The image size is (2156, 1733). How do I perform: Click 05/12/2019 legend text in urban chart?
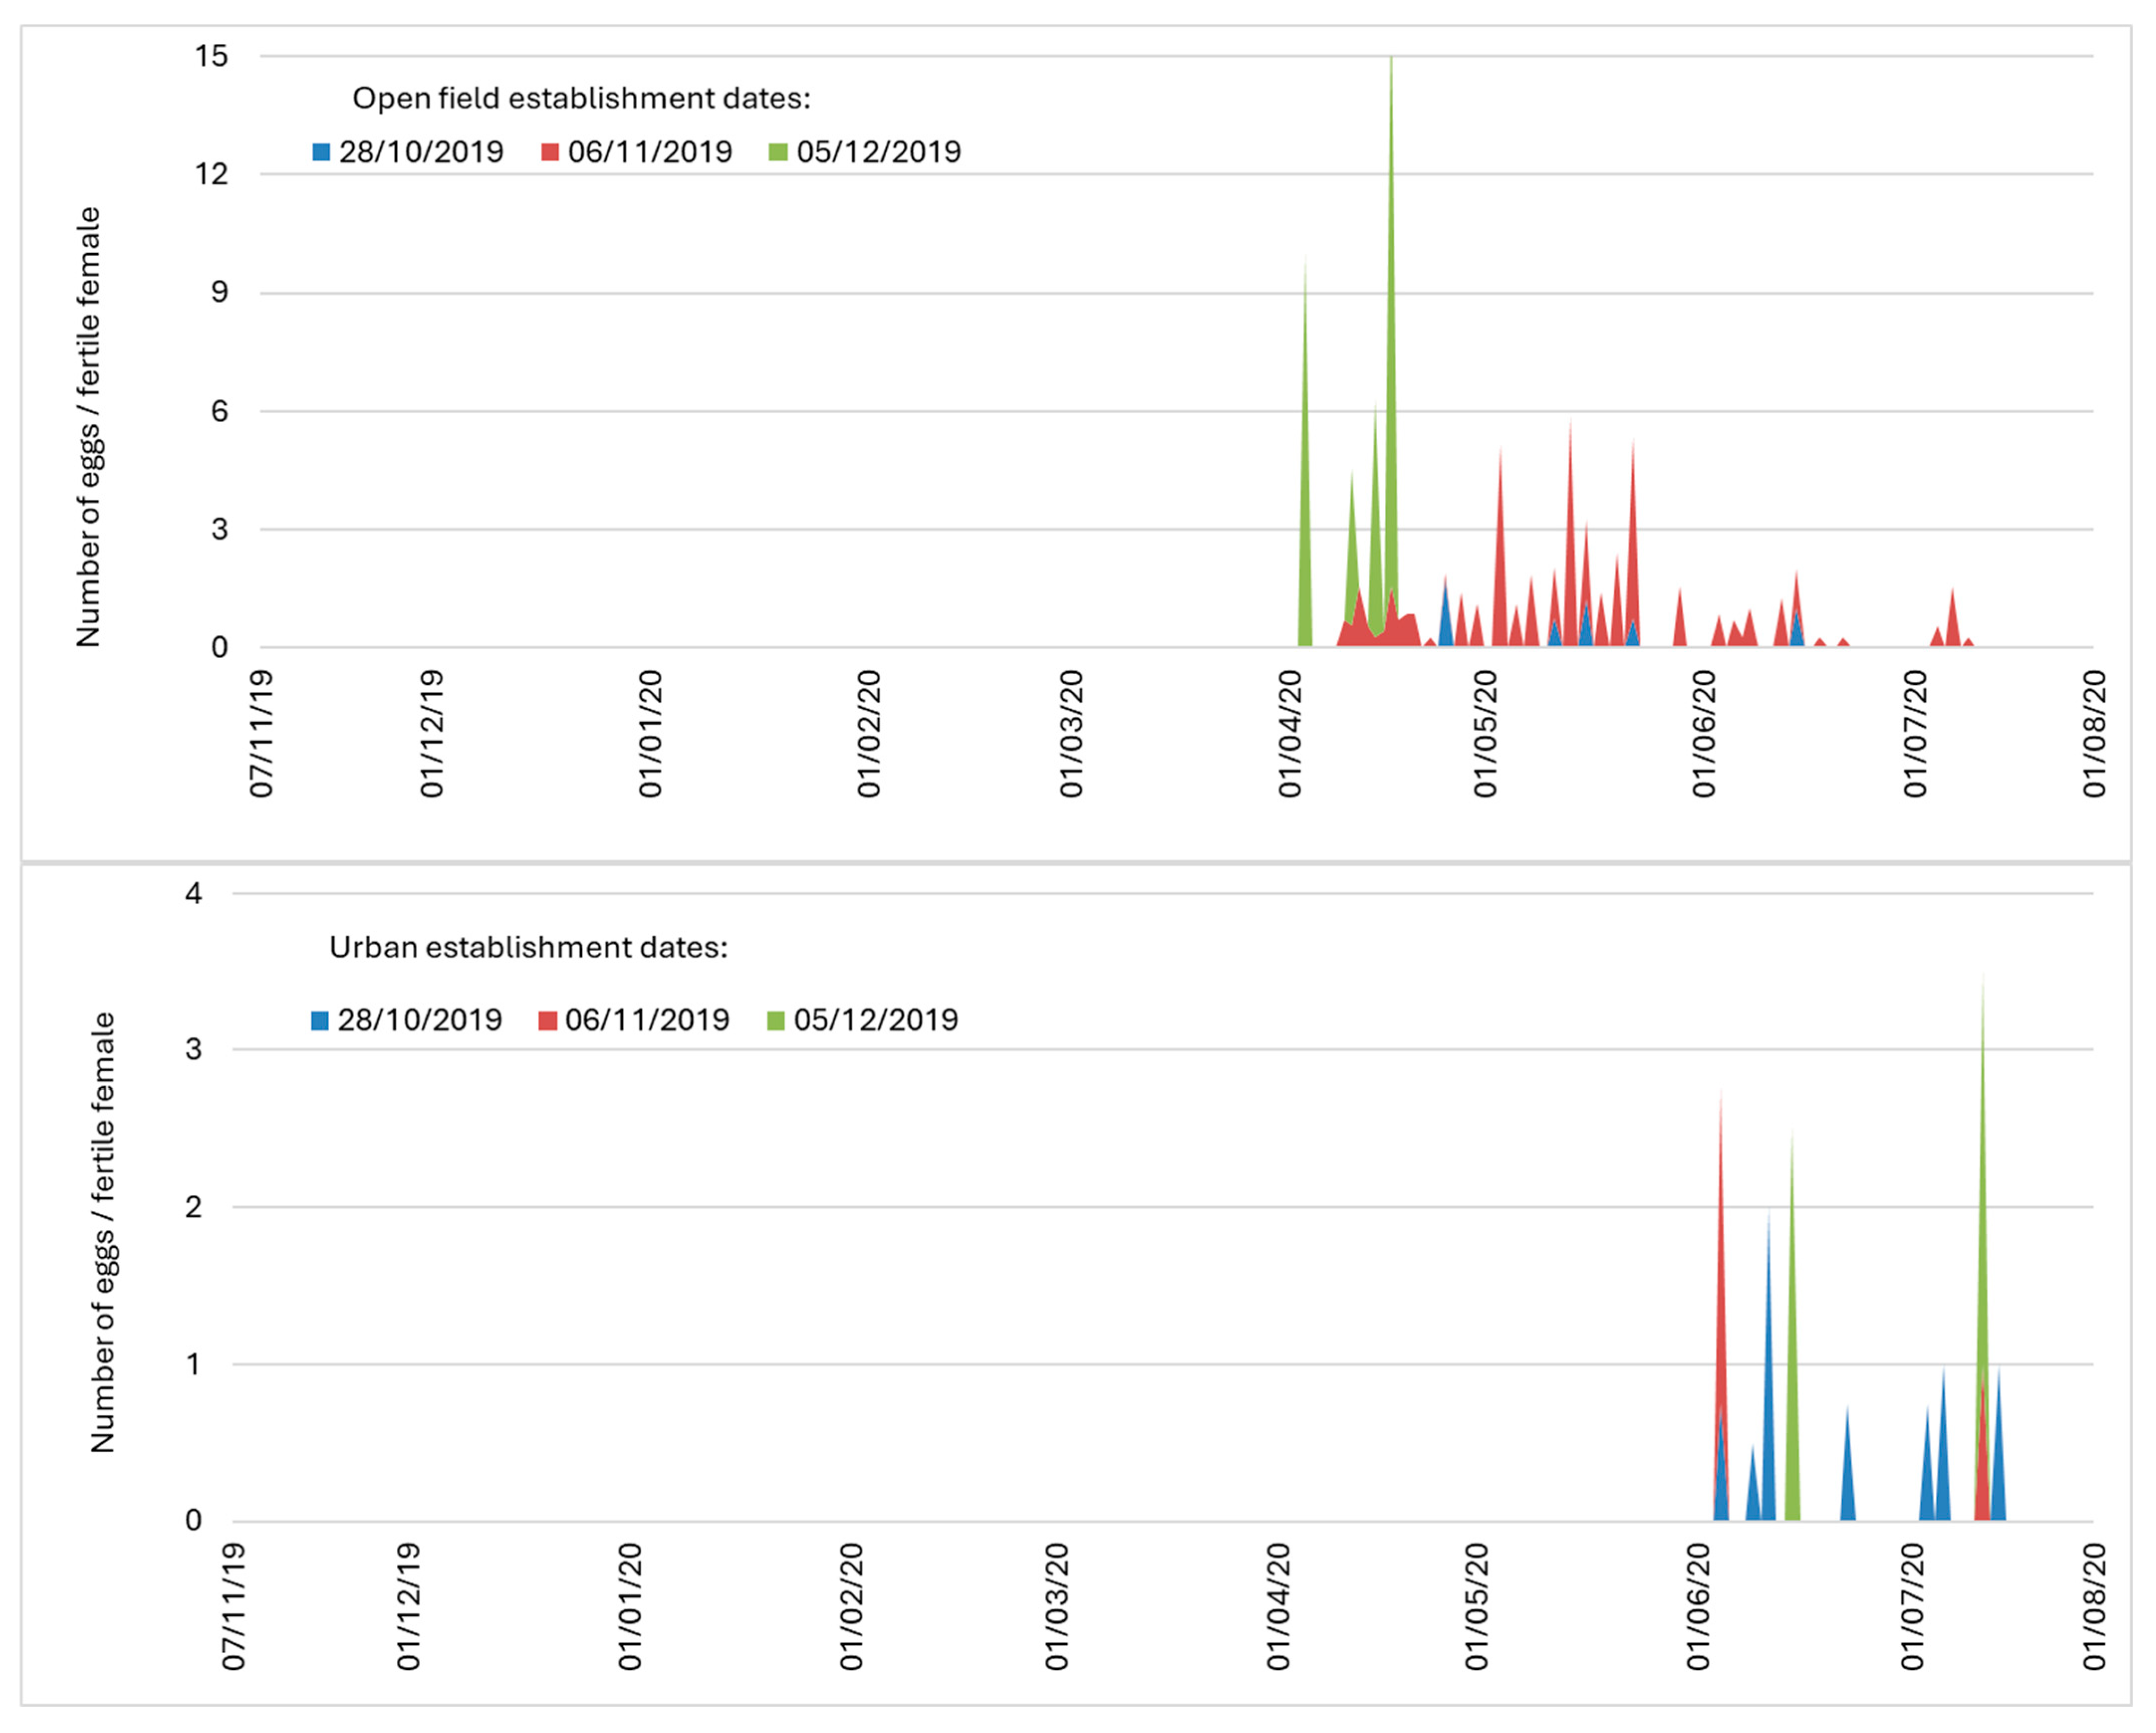(876, 1020)
